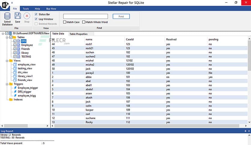Switch to the Table Data tab
This screenshot has width=251, height=145.
click(58, 34)
